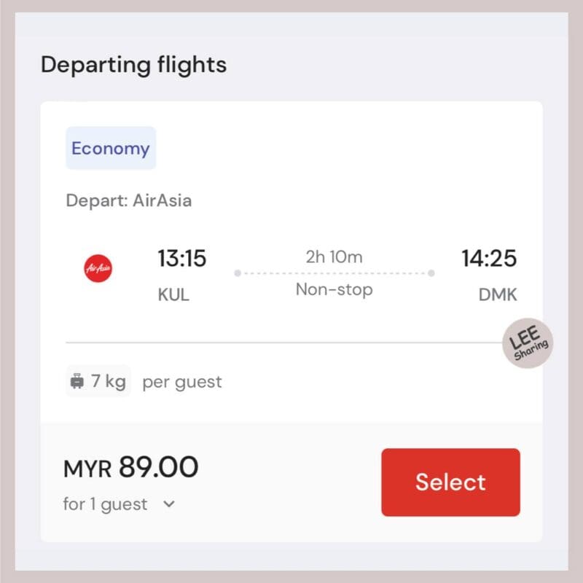Click the luggage icon beside 7 kg
Viewport: 583px width, 583px height.
click(77, 381)
